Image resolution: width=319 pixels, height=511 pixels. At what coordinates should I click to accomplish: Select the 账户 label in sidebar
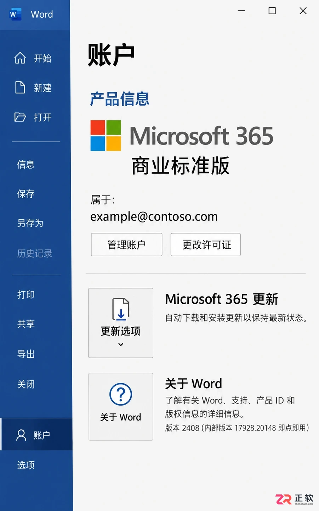[x=41, y=435]
